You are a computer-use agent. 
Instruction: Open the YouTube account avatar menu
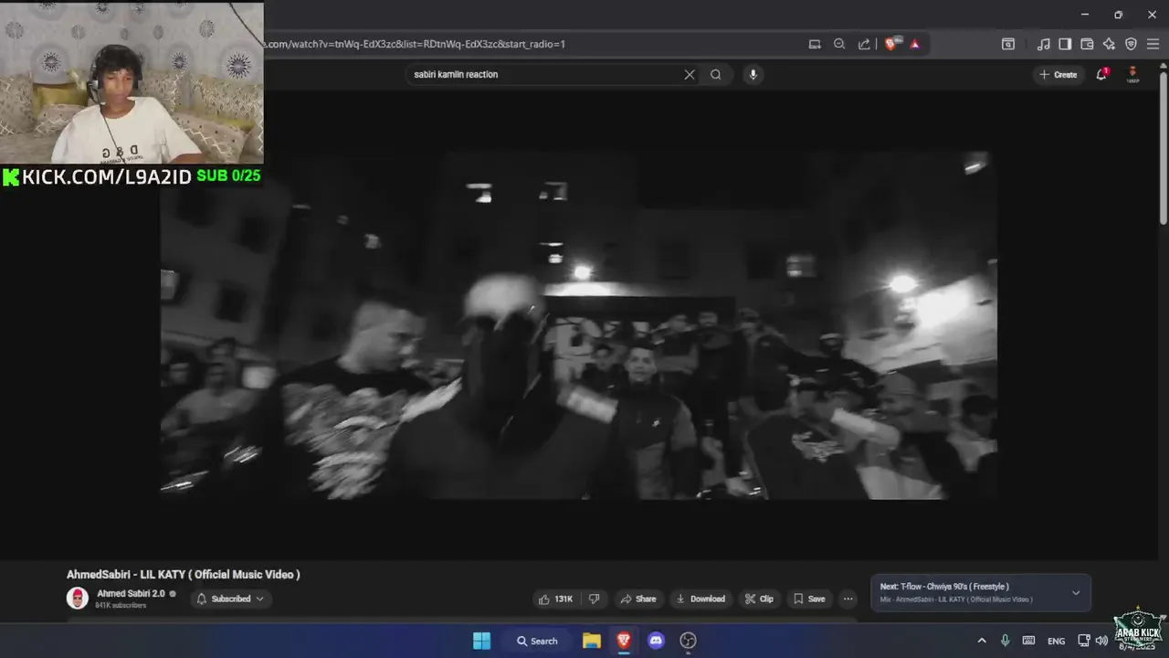[1132, 74]
